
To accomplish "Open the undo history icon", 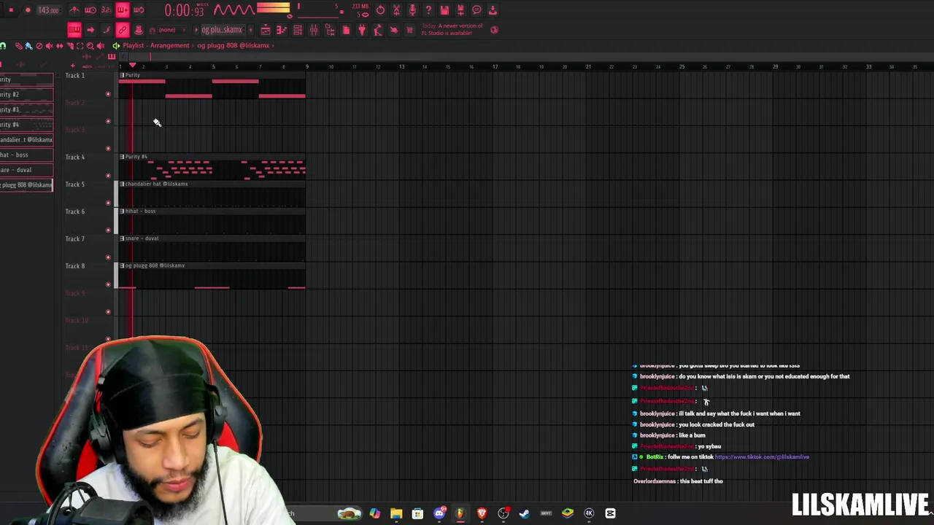I will (380, 10).
